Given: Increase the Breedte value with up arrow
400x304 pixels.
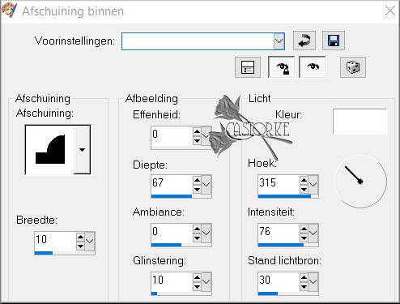Looking at the screenshot, I should [80, 238].
